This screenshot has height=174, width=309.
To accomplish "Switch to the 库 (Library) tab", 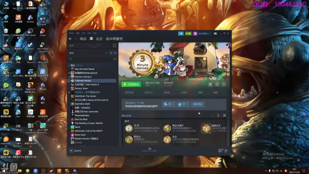I will [91, 39].
